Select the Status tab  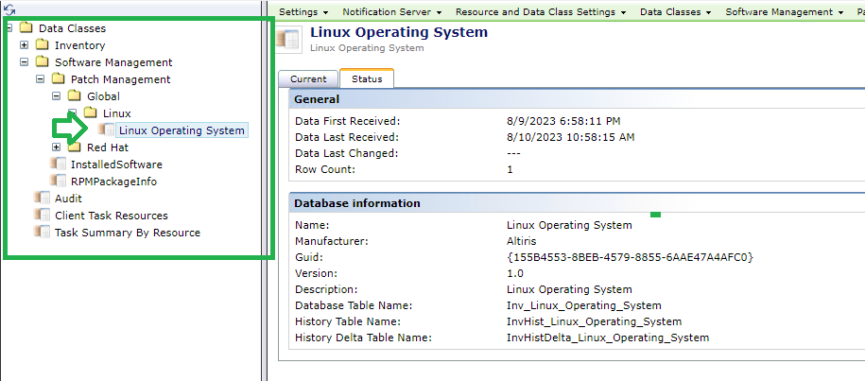pyautogui.click(x=367, y=79)
